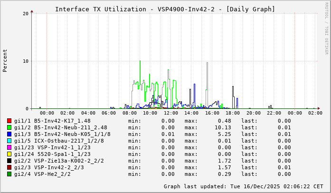Click the 06:00 x-axis time label
The width and height of the screenshot is (331, 193).
coord(109,113)
